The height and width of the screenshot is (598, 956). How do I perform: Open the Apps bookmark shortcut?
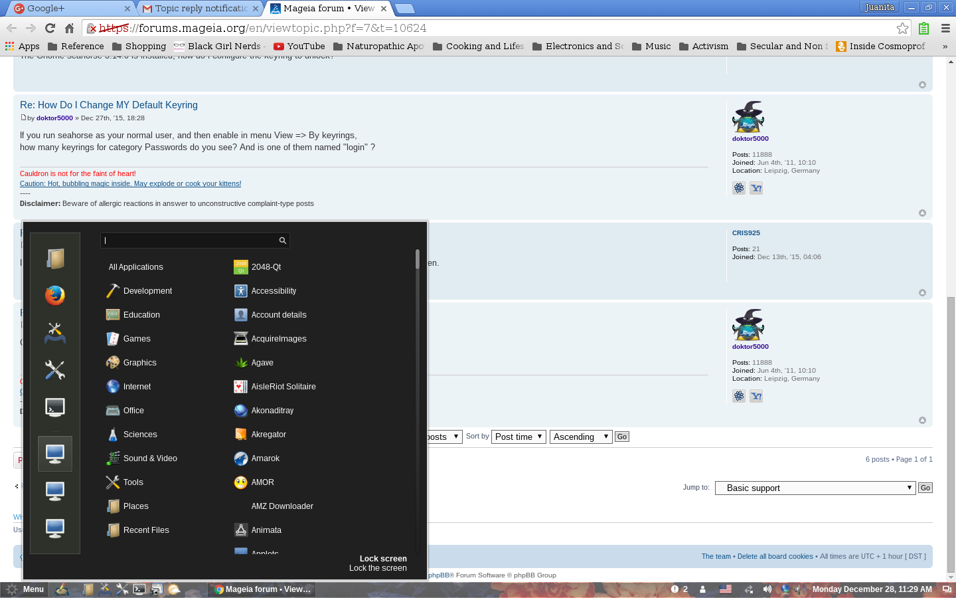pyautogui.click(x=23, y=47)
